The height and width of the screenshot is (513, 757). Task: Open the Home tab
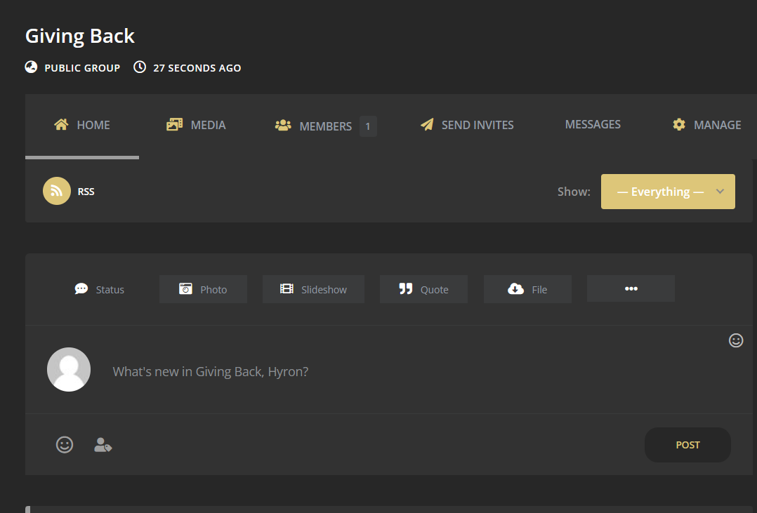(82, 125)
